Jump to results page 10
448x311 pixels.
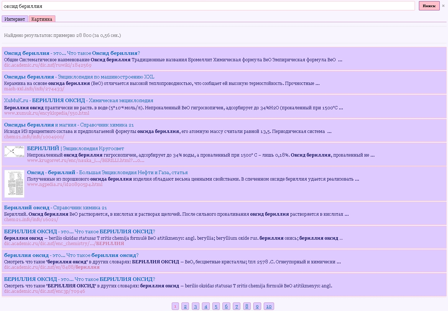pyautogui.click(x=269, y=306)
